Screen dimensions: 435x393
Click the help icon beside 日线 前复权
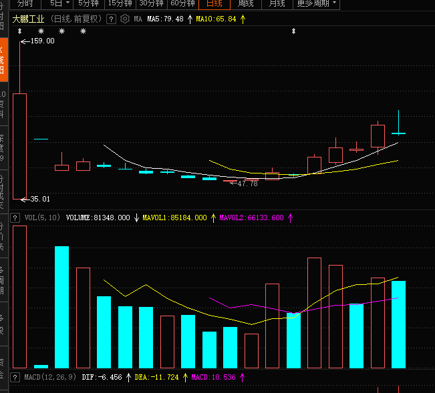pos(111,19)
